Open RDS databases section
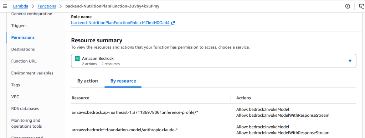Image resolution: width=365 pixels, height=138 pixels. click(x=25, y=108)
